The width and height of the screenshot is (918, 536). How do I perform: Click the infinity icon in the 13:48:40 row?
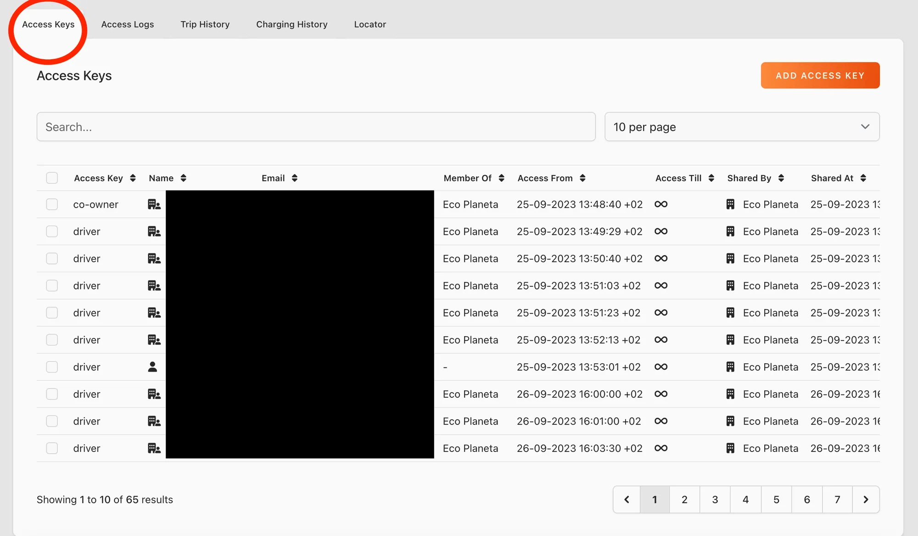pyautogui.click(x=661, y=204)
